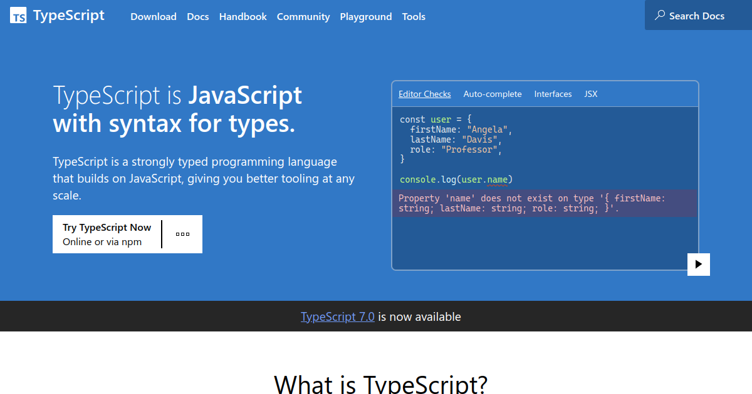Viewport: 752px width, 394px height.
Task: Switch to the Interfaces tab
Action: click(x=553, y=94)
